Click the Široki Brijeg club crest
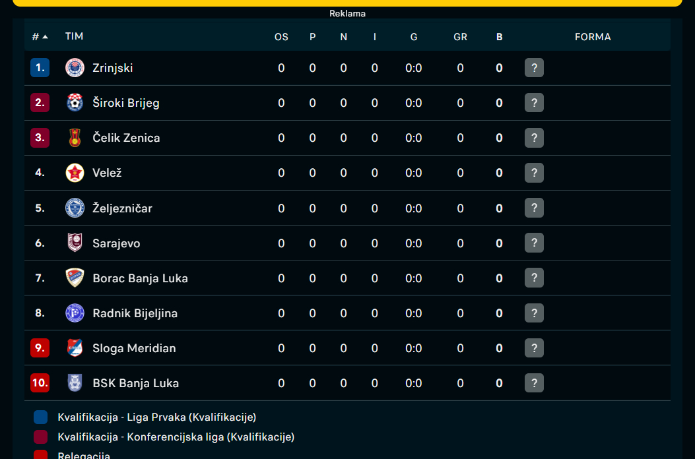 tap(75, 103)
